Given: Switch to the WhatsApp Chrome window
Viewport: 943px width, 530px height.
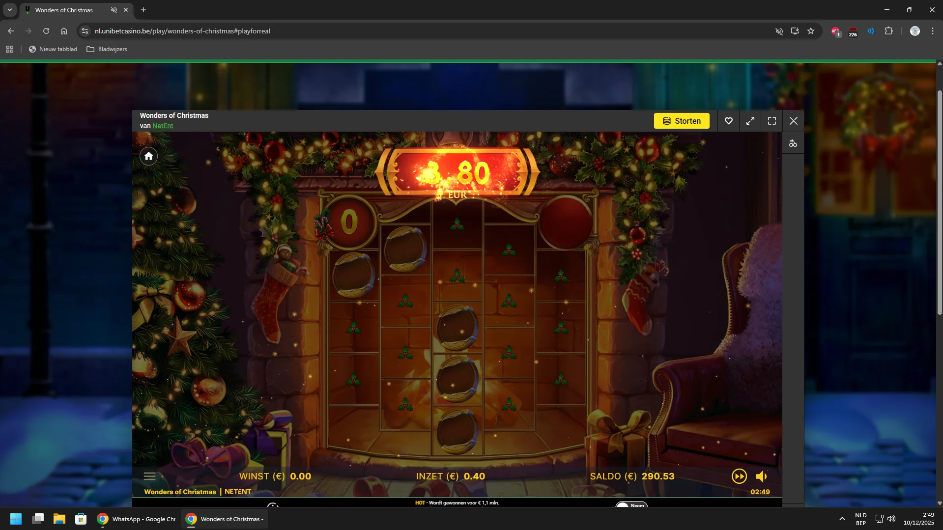Looking at the screenshot, I should pos(136,519).
